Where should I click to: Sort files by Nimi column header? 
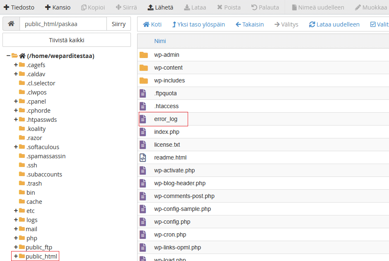(160, 41)
